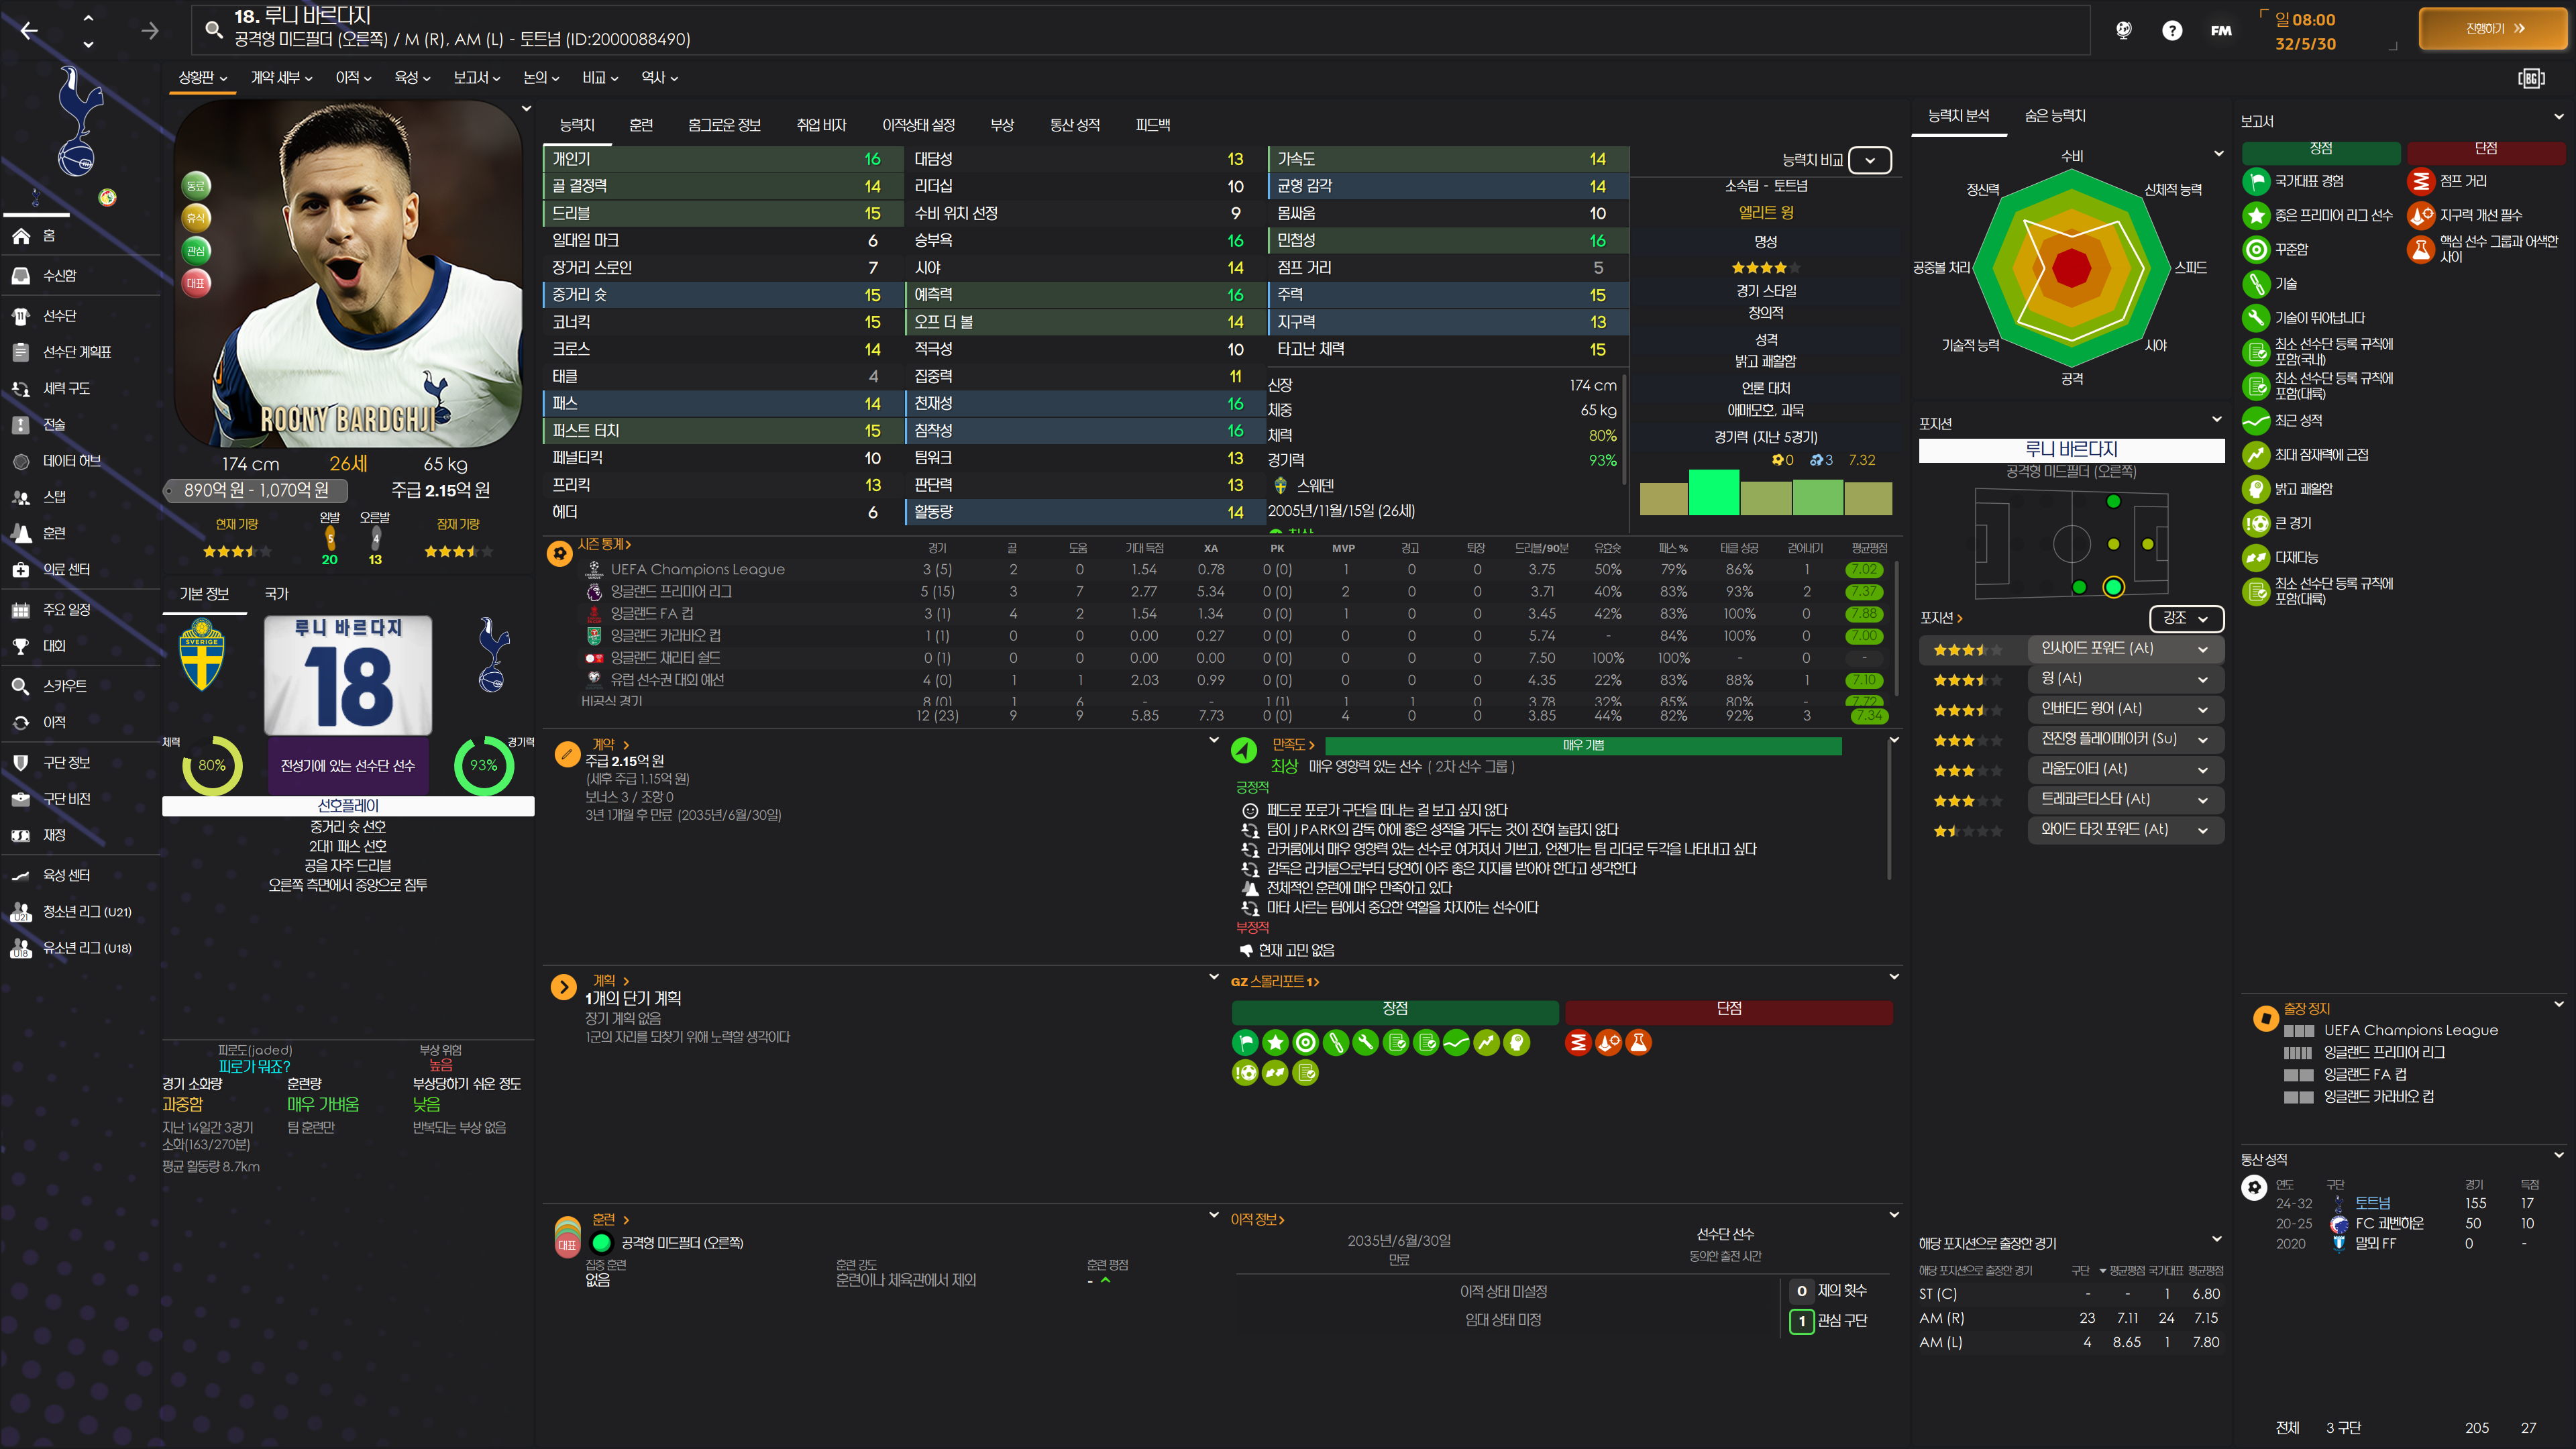The width and height of the screenshot is (2576, 1449).
Task: Click the back arrow navigation icon
Action: pos(29,31)
